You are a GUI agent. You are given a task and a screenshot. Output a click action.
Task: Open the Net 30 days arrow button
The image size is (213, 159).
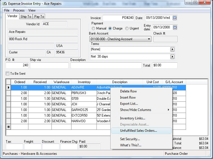pyautogui.click(x=172, y=57)
